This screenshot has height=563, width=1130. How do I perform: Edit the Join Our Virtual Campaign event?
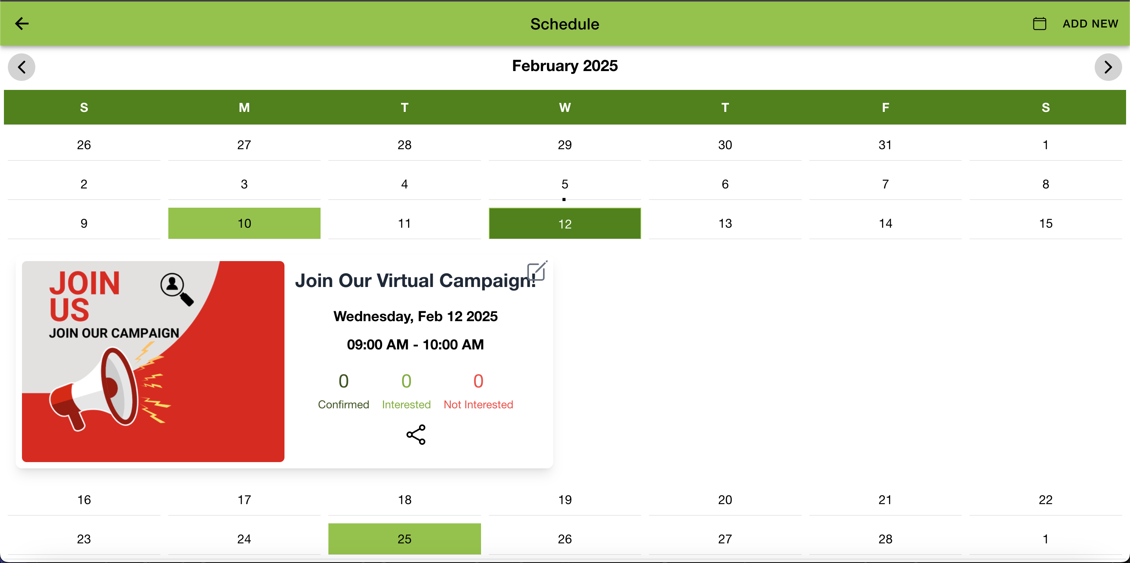537,271
